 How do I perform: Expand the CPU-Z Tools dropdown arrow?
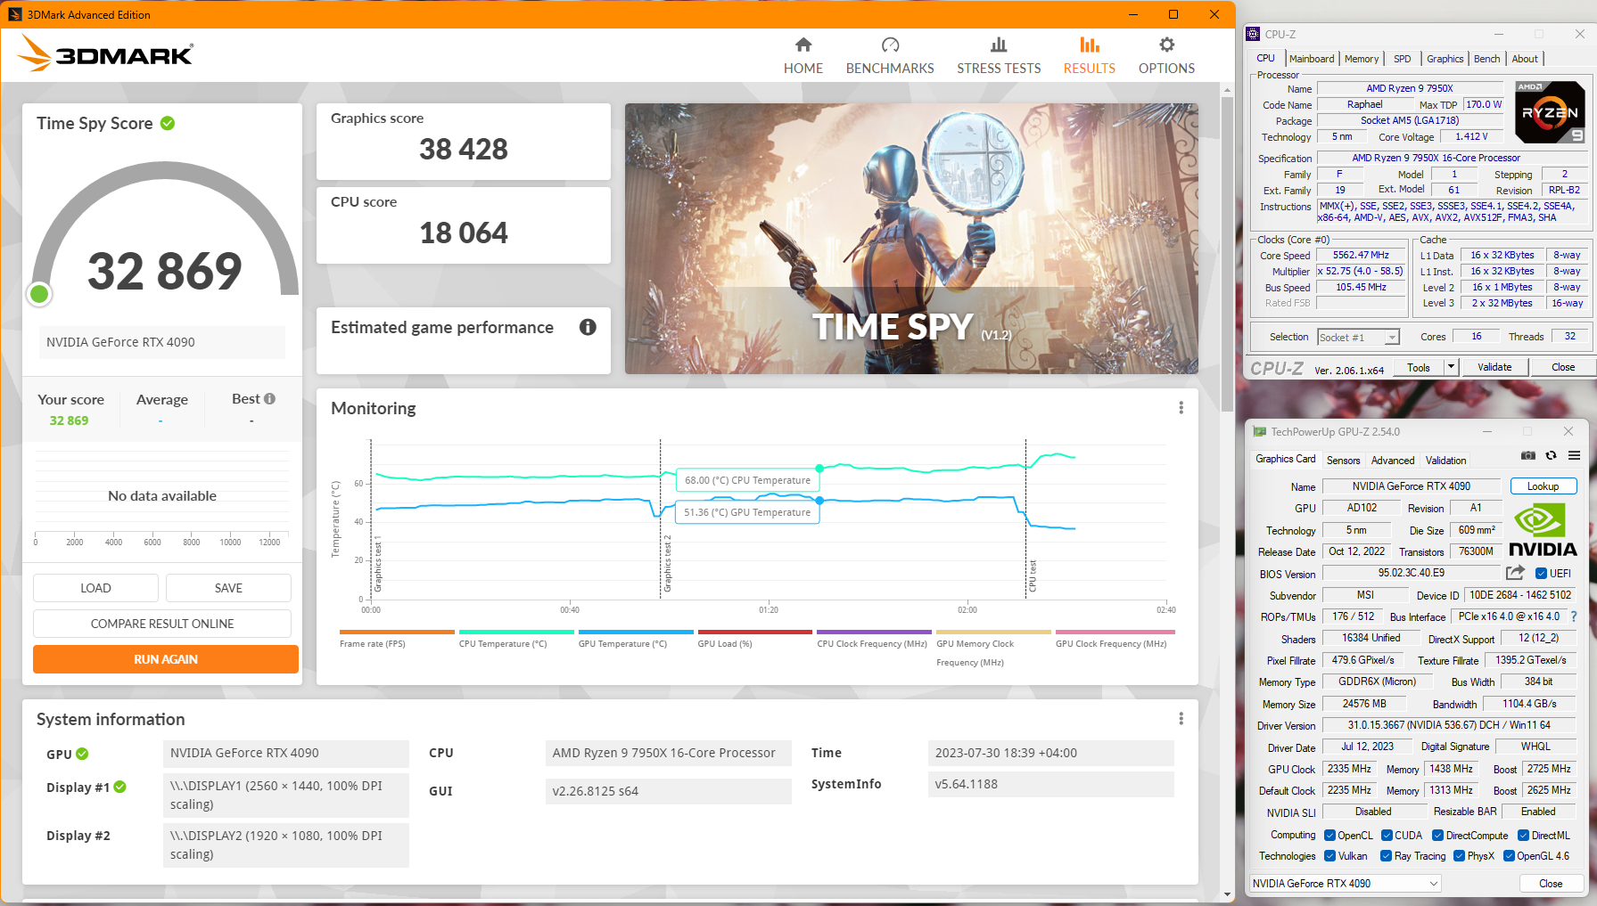coord(1451,367)
